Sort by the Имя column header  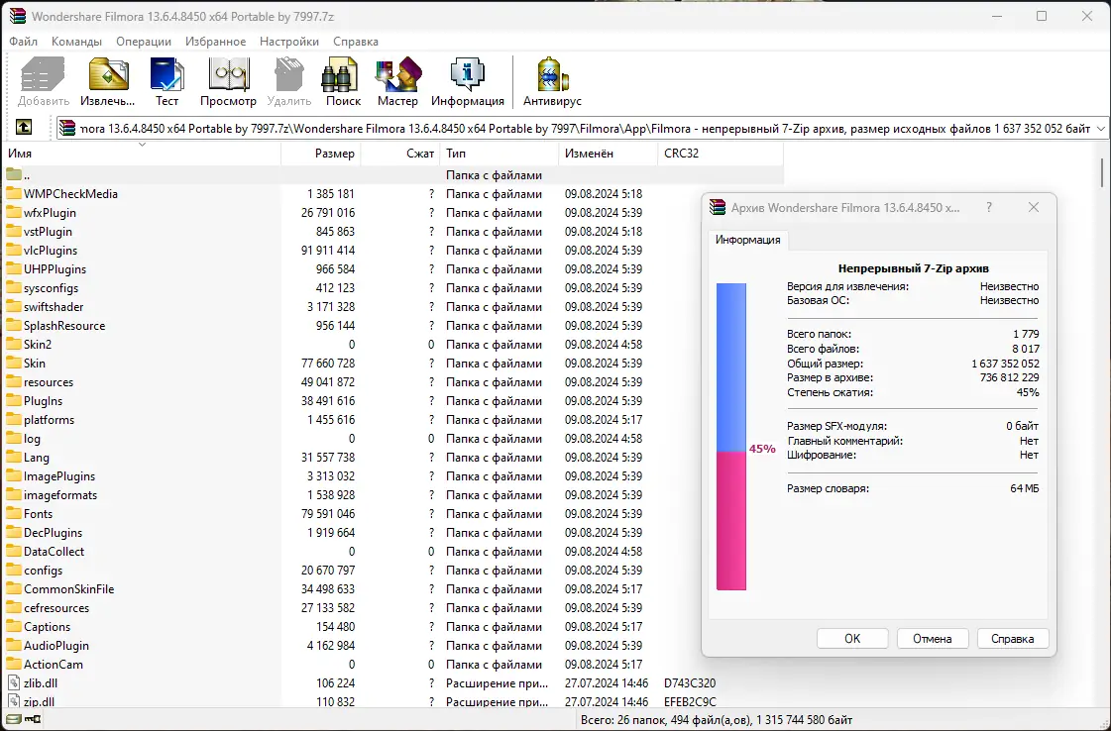point(143,153)
